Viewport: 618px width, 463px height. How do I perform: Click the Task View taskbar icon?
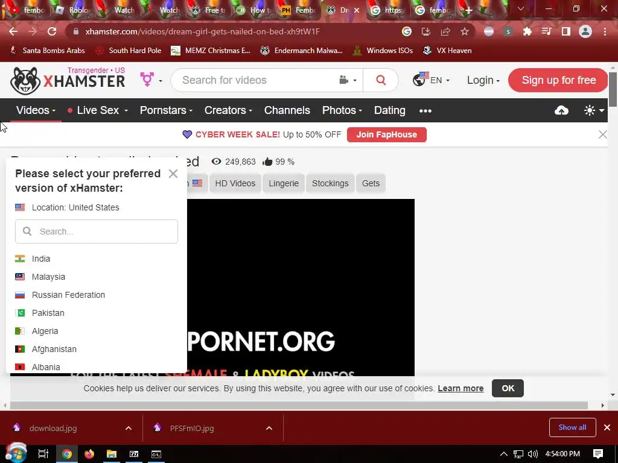point(43,454)
